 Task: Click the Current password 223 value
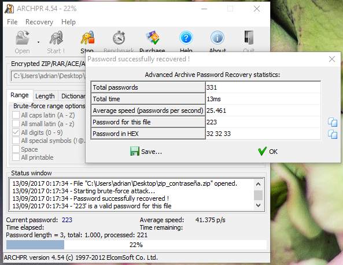click(67, 220)
